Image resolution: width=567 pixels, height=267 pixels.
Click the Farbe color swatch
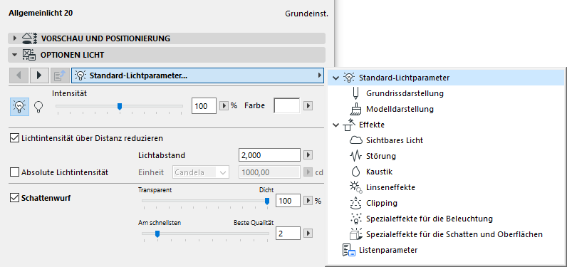pos(287,106)
